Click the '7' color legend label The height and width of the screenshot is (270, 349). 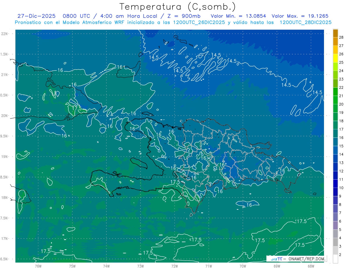341,213
